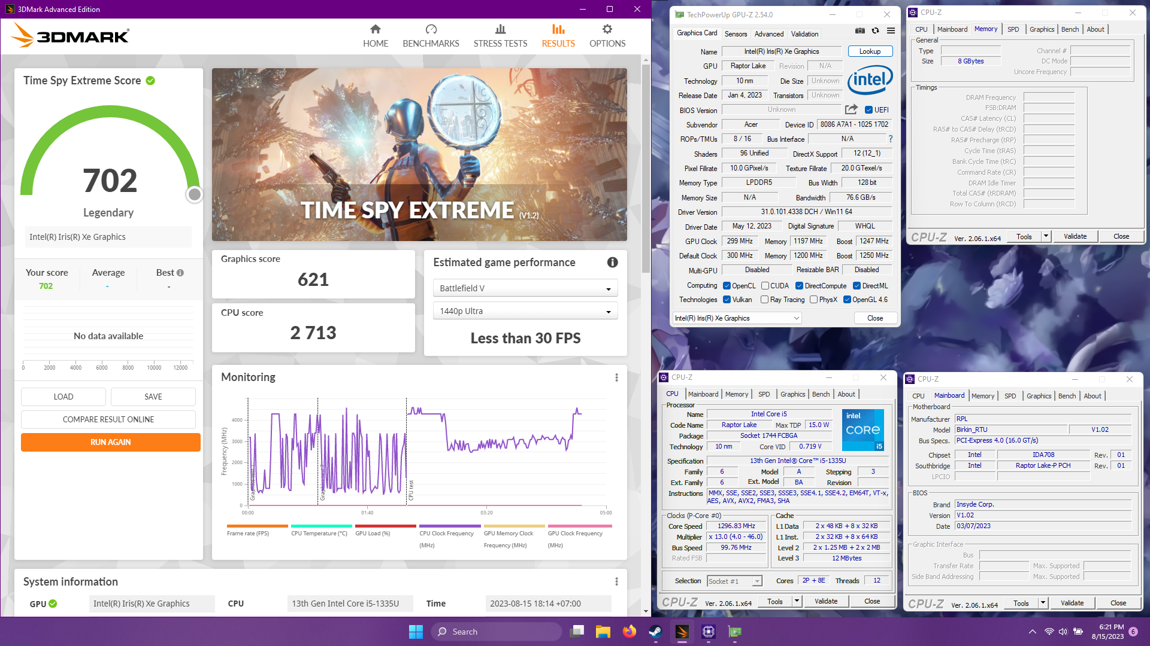Viewport: 1150px width, 646px height.
Task: Click the LOAD button in 3DMark
Action: (x=63, y=397)
